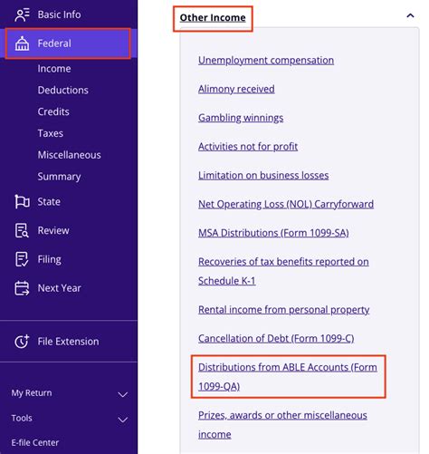
Task: Open the Deductions submenu item
Action: pyautogui.click(x=63, y=90)
